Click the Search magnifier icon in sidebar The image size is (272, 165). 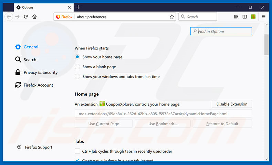pyautogui.click(x=18, y=60)
